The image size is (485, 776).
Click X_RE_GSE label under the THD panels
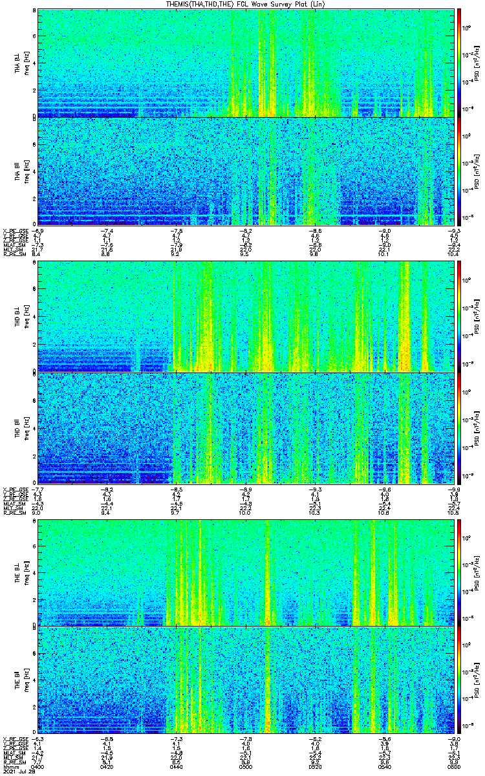(x=16, y=488)
